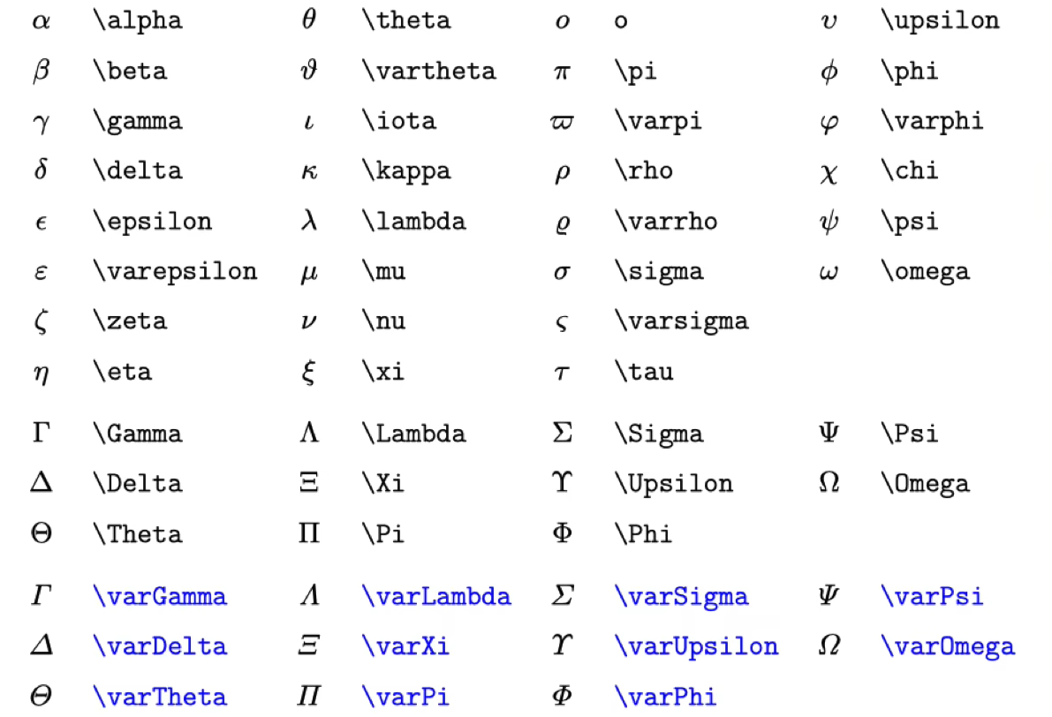Click the \varLambda blue command
The height and width of the screenshot is (717, 1052).
pyautogui.click(x=436, y=596)
